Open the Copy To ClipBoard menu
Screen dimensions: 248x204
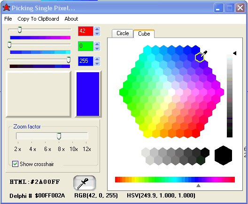coord(38,19)
